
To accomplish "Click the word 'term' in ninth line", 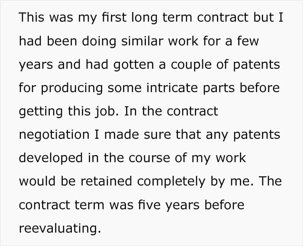I will (90, 204).
